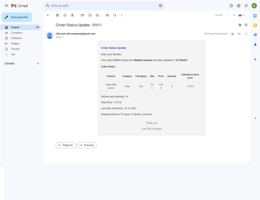Open Google apps grid icon
The width and height of the screenshot is (260, 200).
pyautogui.click(x=246, y=6)
